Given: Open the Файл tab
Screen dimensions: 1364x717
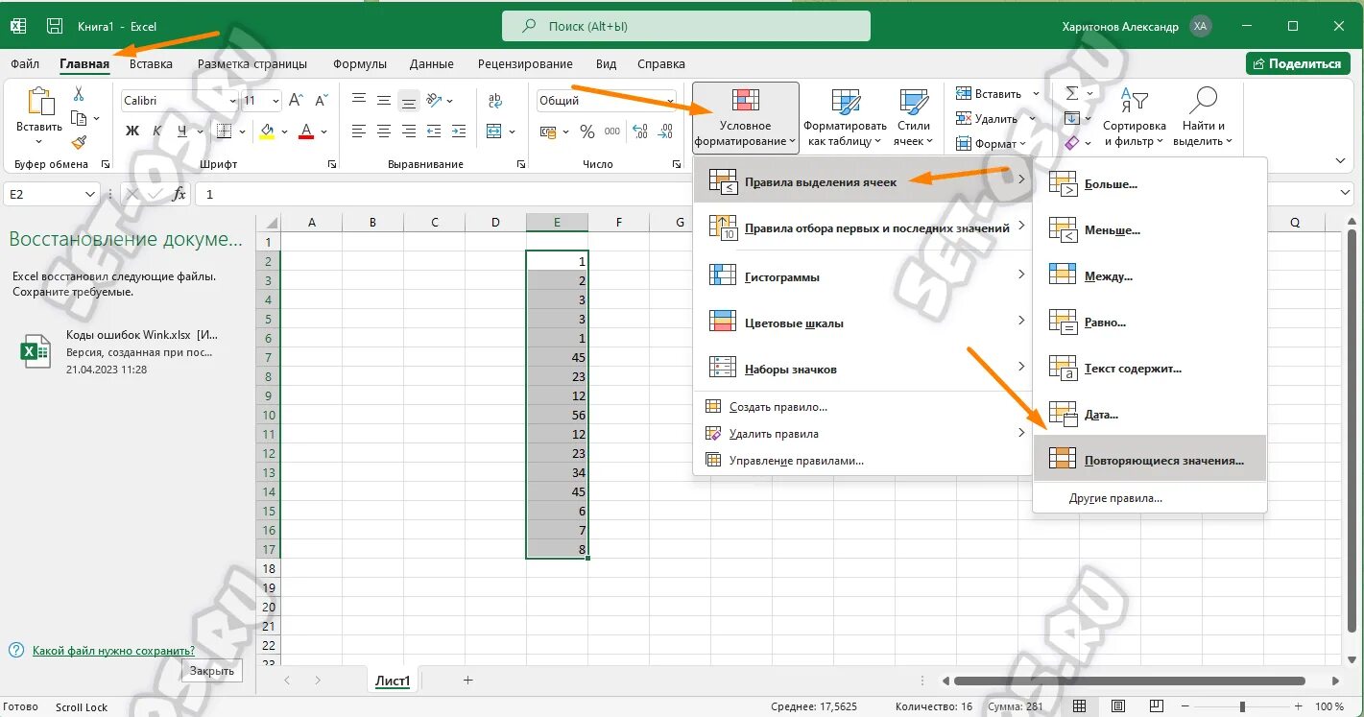Looking at the screenshot, I should coord(25,64).
